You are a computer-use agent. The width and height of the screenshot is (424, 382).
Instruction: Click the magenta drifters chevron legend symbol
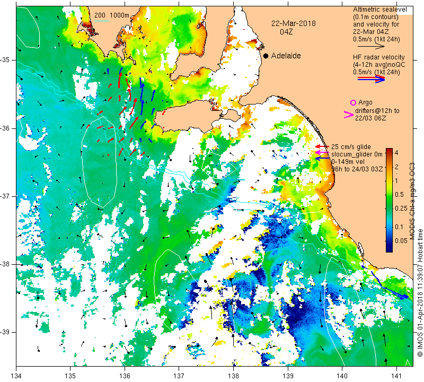click(x=349, y=115)
